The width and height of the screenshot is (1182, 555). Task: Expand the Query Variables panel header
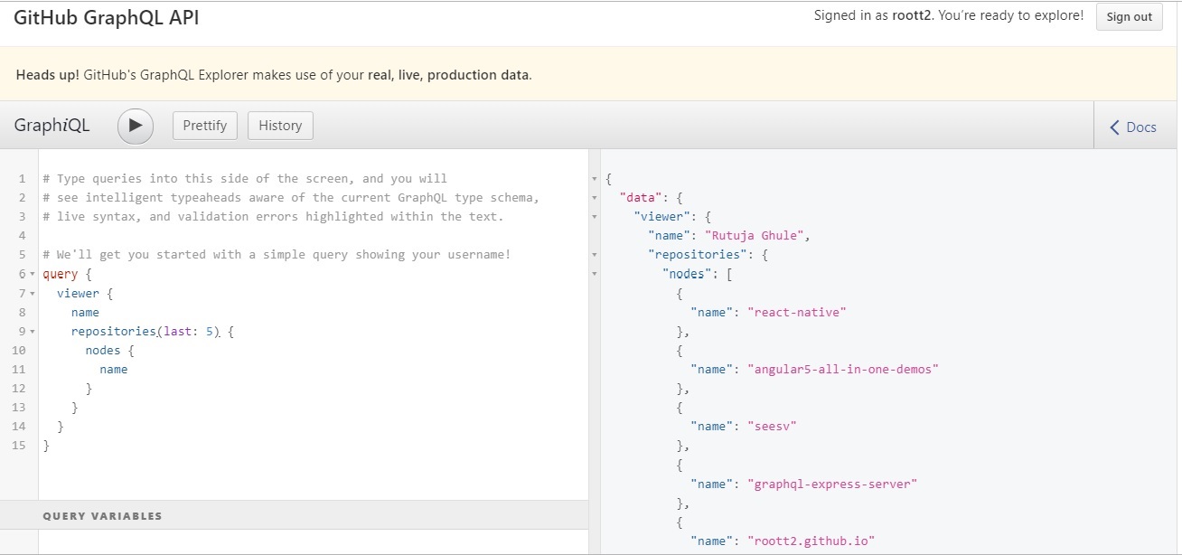pos(294,515)
